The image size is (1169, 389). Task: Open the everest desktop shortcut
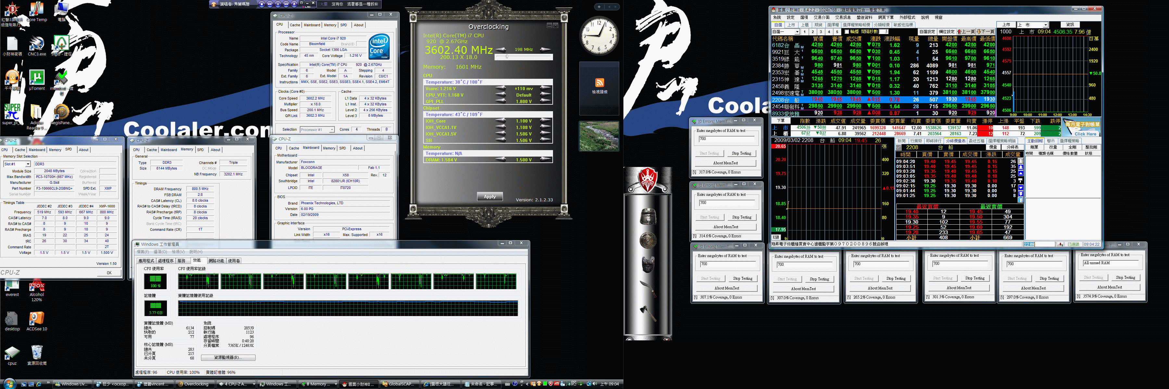(12, 287)
